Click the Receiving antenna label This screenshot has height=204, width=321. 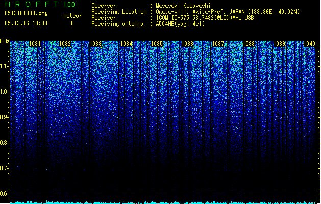click(117, 24)
